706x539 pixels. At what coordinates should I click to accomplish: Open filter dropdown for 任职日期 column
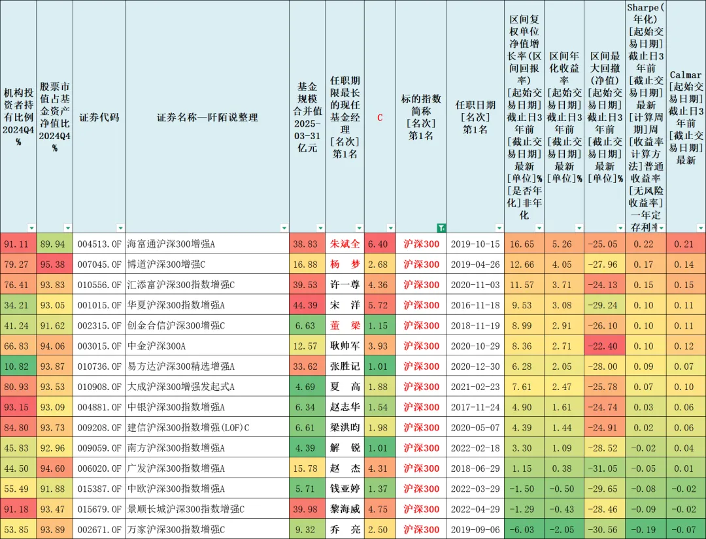499,228
